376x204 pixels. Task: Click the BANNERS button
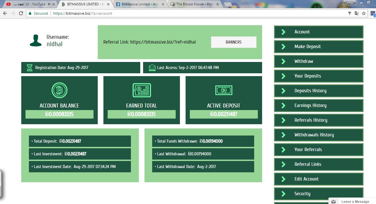click(x=234, y=42)
